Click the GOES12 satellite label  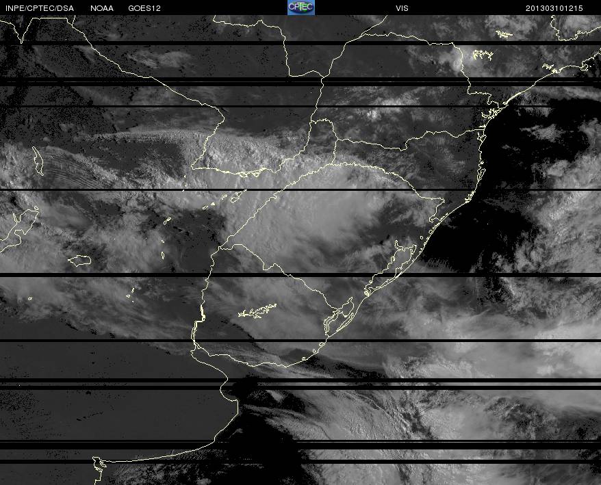[144, 8]
